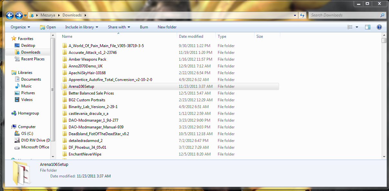
Task: Select the DF_Phoebus_34_05v01 folder icon
Action: coord(65,147)
